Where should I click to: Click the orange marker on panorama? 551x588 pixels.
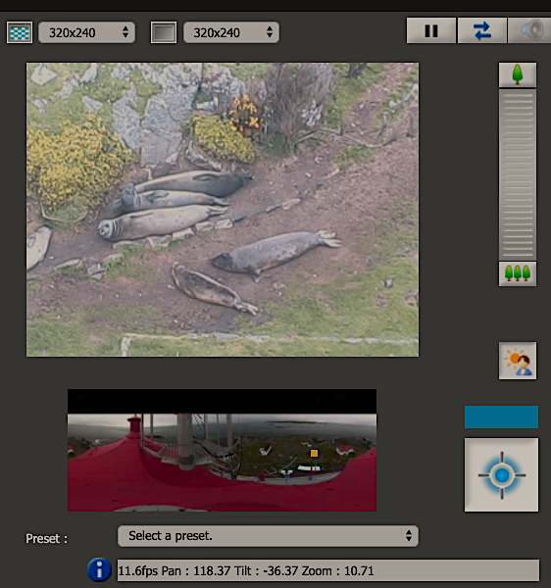pyautogui.click(x=314, y=454)
